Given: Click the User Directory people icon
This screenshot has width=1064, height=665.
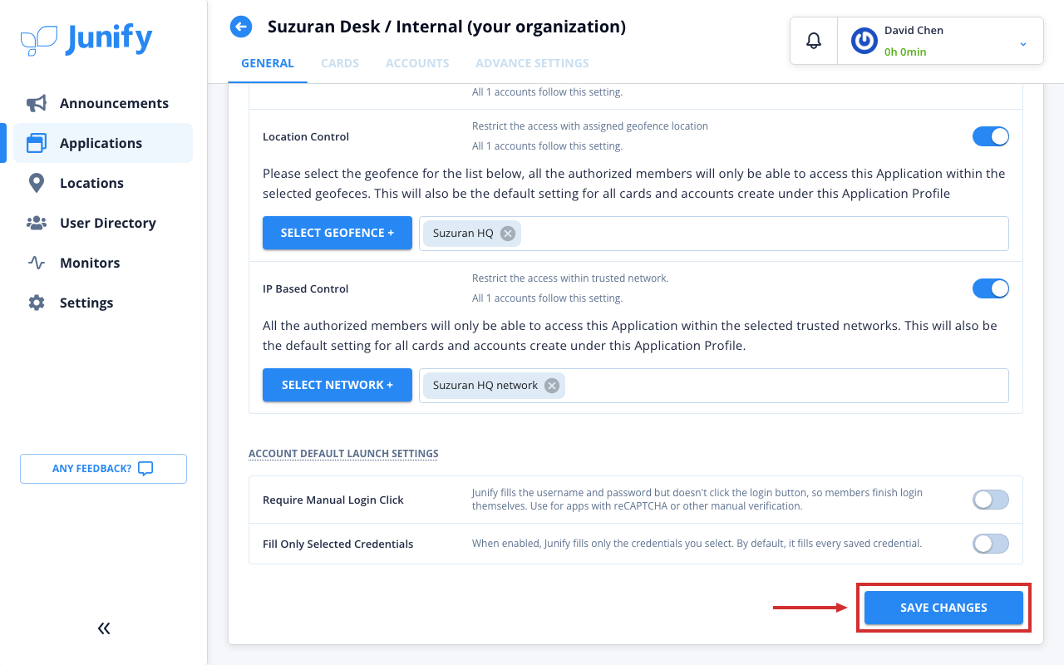Looking at the screenshot, I should [x=37, y=223].
